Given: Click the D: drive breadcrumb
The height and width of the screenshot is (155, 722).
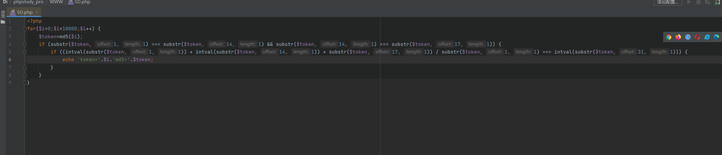Looking at the screenshot, I should [x=5, y=2].
